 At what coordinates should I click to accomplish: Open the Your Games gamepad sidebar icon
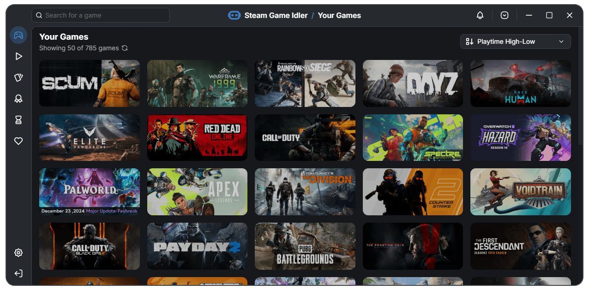[x=18, y=35]
